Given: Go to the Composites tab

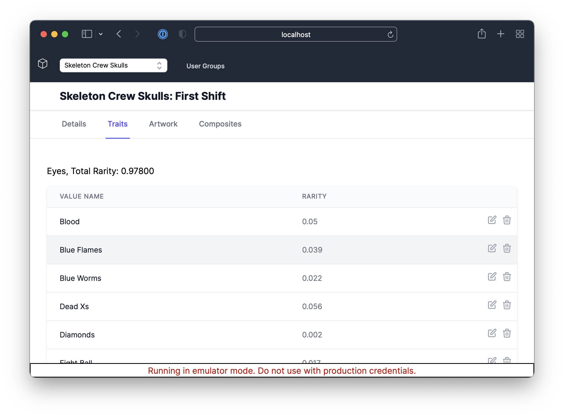Looking at the screenshot, I should pyautogui.click(x=220, y=124).
